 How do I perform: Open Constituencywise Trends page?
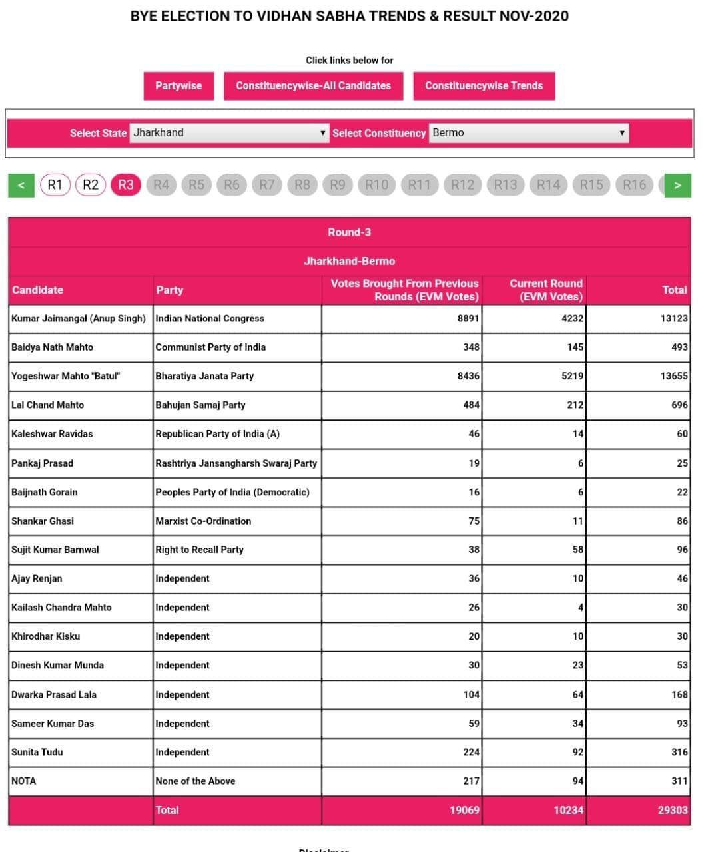pyautogui.click(x=484, y=86)
